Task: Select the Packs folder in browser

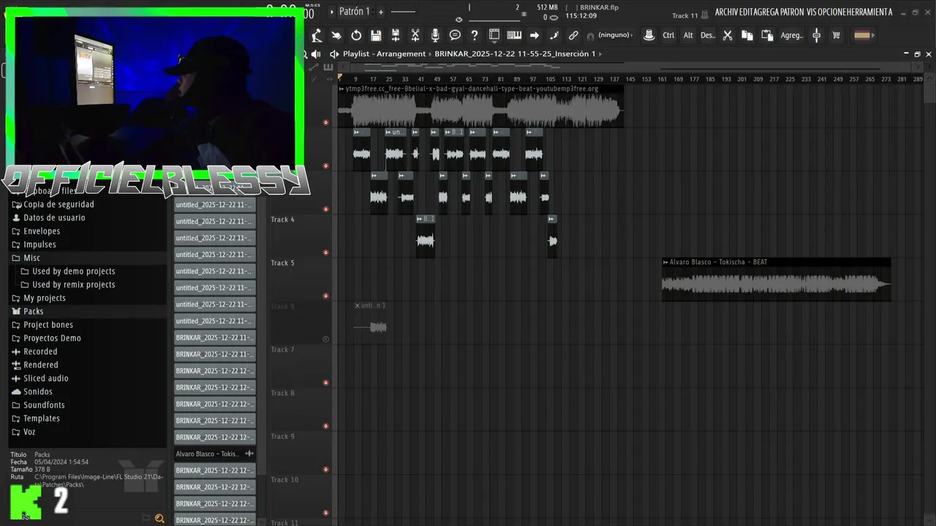Action: click(x=33, y=311)
